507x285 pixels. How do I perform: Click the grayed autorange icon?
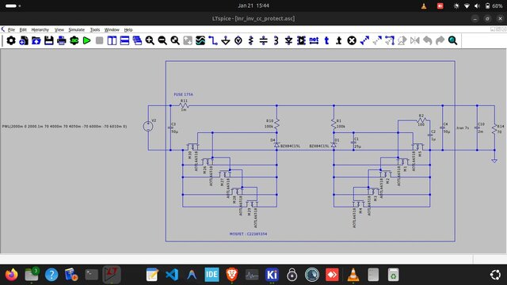[x=188, y=40]
